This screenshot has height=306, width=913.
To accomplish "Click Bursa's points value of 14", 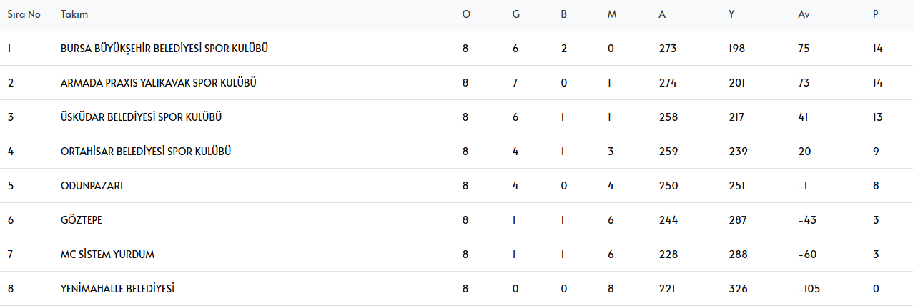I will pos(878,49).
